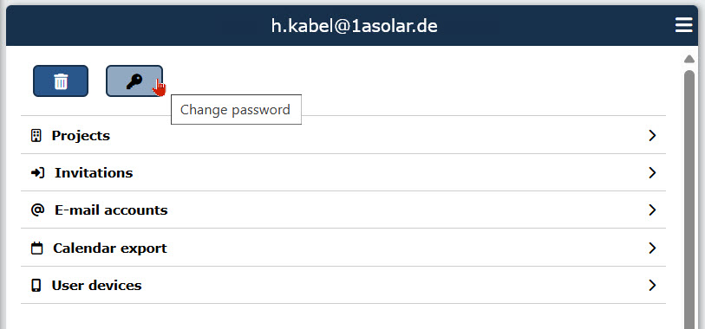Open the hamburger menu in header
This screenshot has width=705, height=329.
684,25
